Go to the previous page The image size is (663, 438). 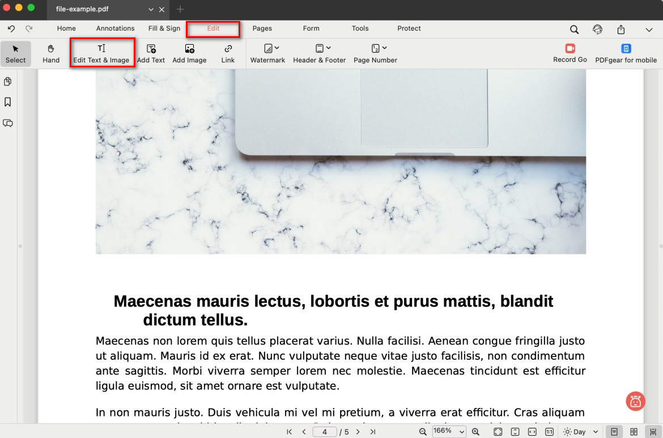304,432
